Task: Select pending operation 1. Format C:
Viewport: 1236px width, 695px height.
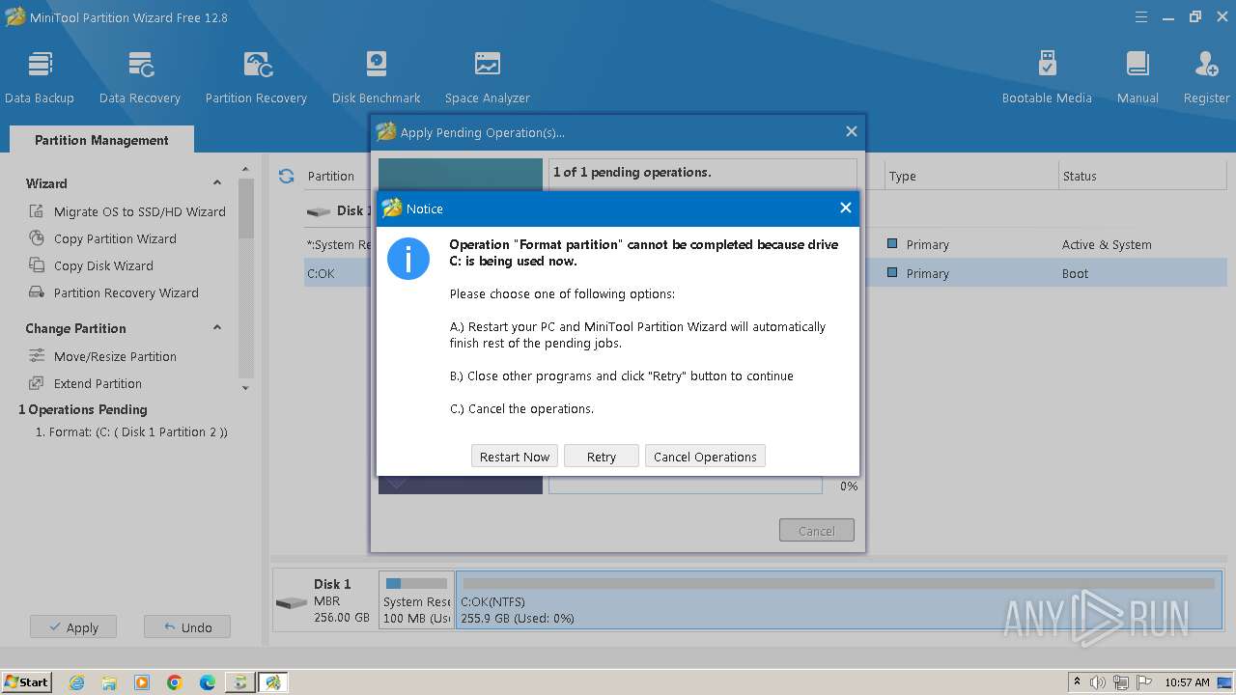Action: [131, 432]
